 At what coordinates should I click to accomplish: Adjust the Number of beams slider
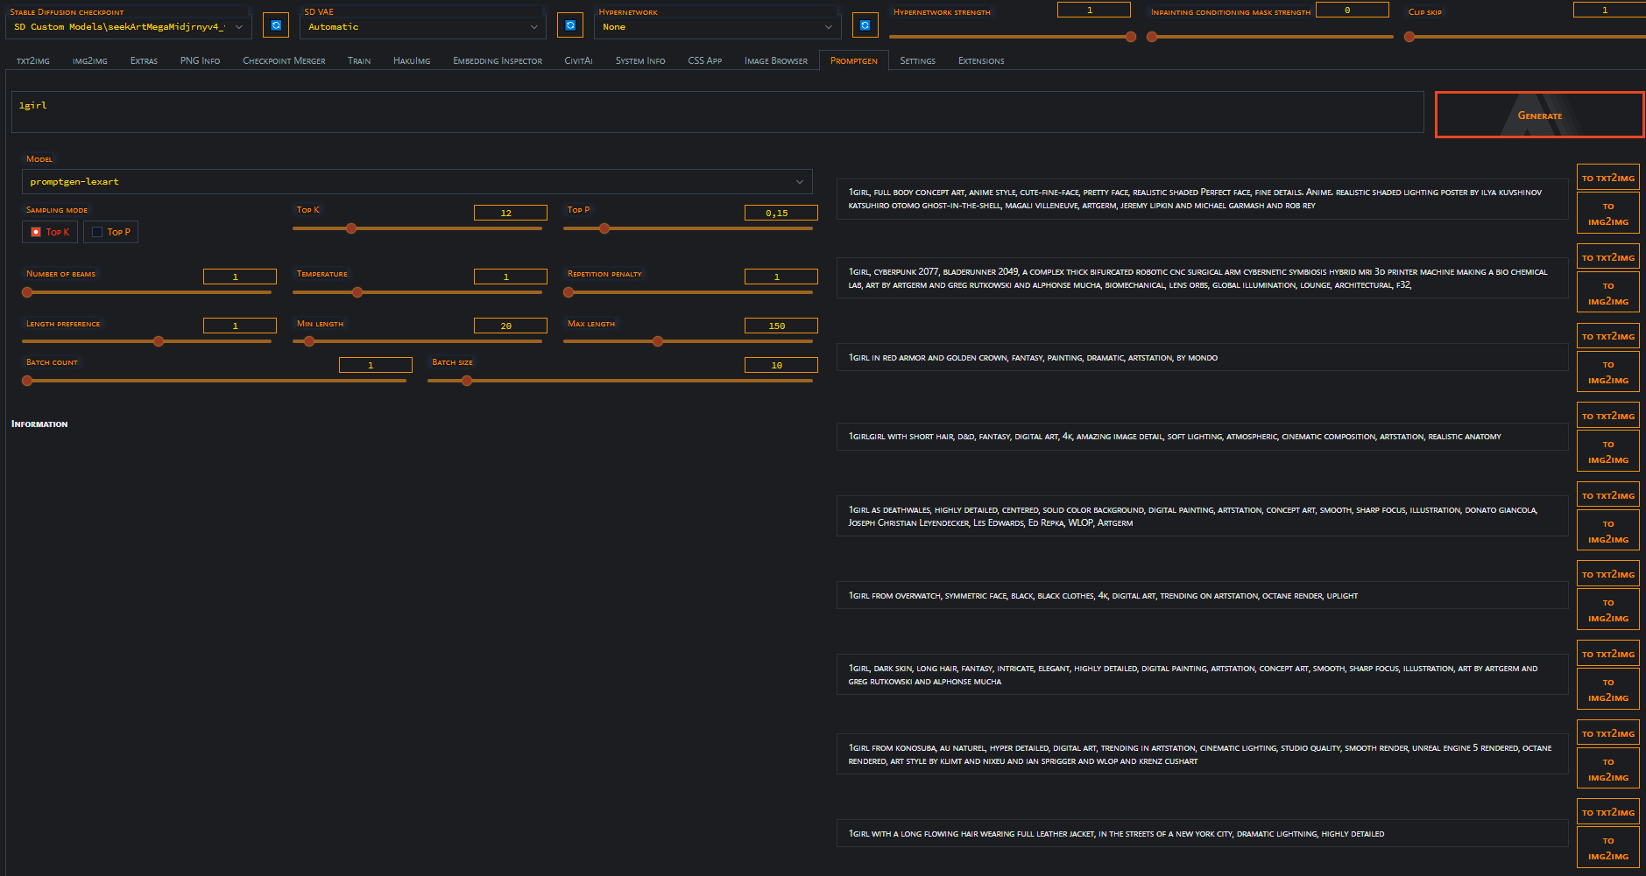[x=147, y=292]
